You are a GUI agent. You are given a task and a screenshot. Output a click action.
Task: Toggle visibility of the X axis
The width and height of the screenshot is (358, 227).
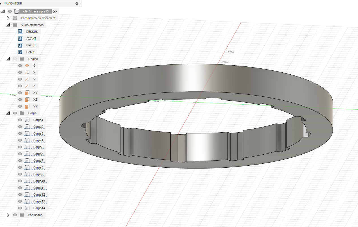pyautogui.click(x=20, y=72)
